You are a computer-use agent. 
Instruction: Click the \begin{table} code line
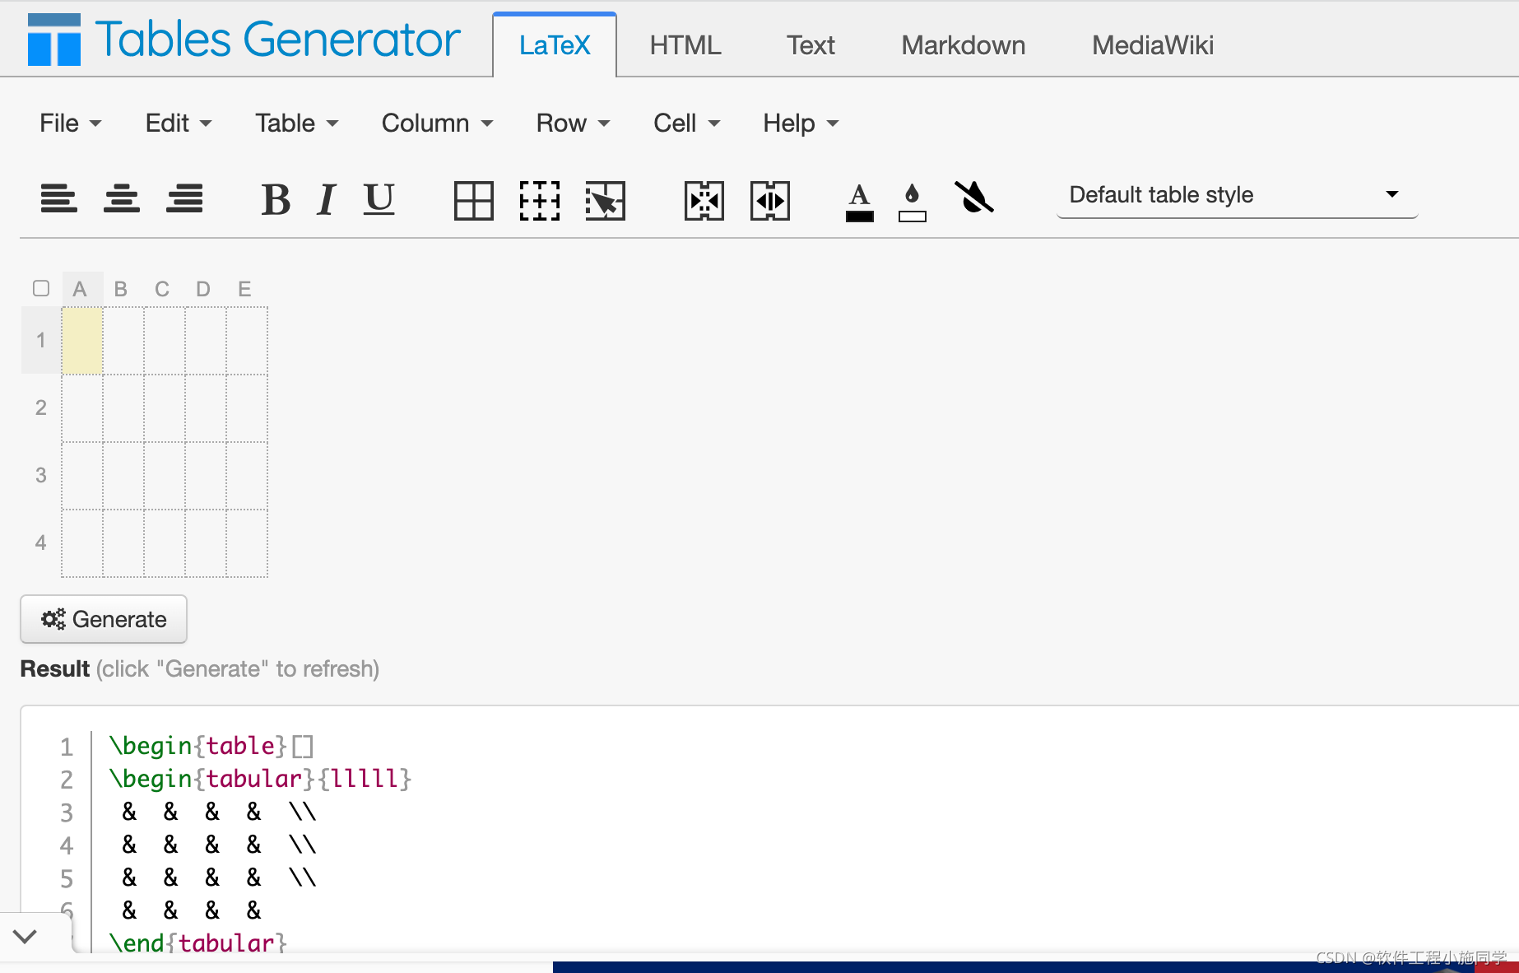211,746
